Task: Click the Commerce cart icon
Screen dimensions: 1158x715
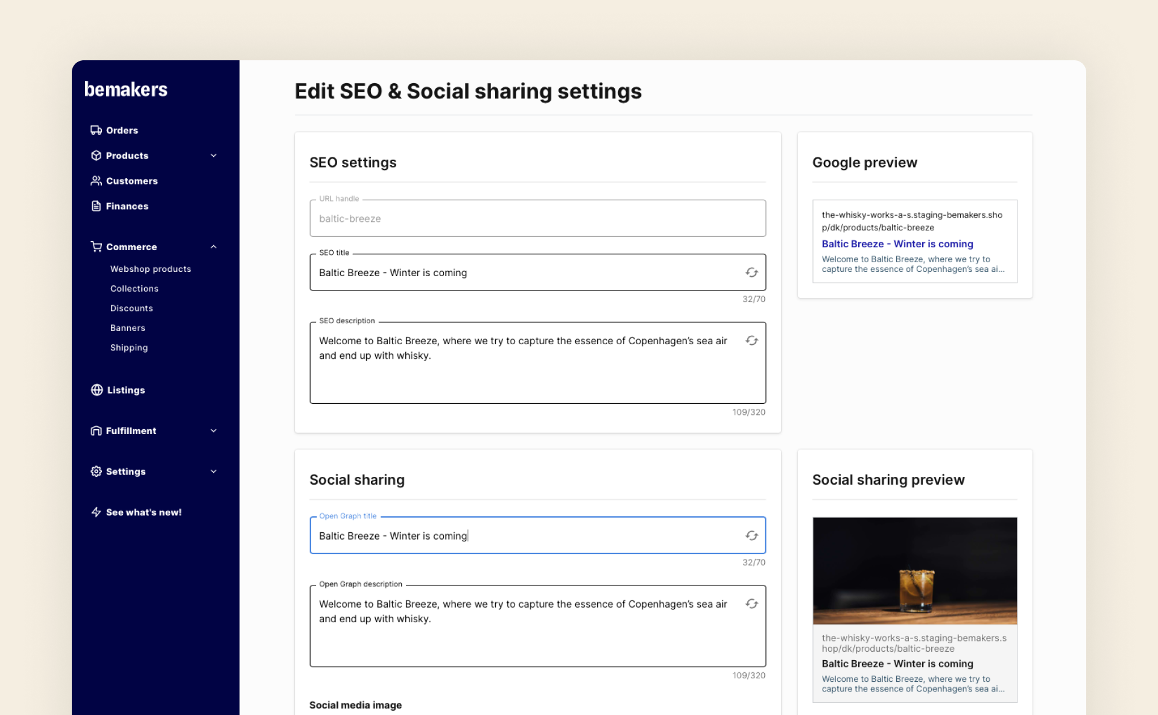Action: [96, 247]
